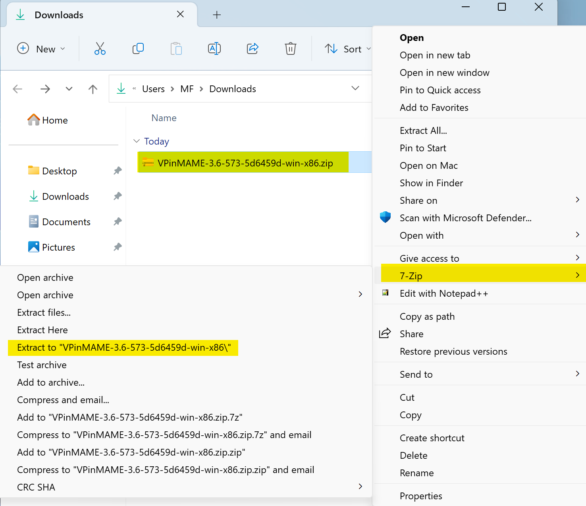The image size is (586, 506).
Task: Select the VPinMAME zip file
Action: click(x=245, y=163)
